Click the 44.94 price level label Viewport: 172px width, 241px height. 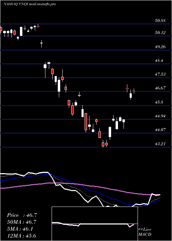160,116
